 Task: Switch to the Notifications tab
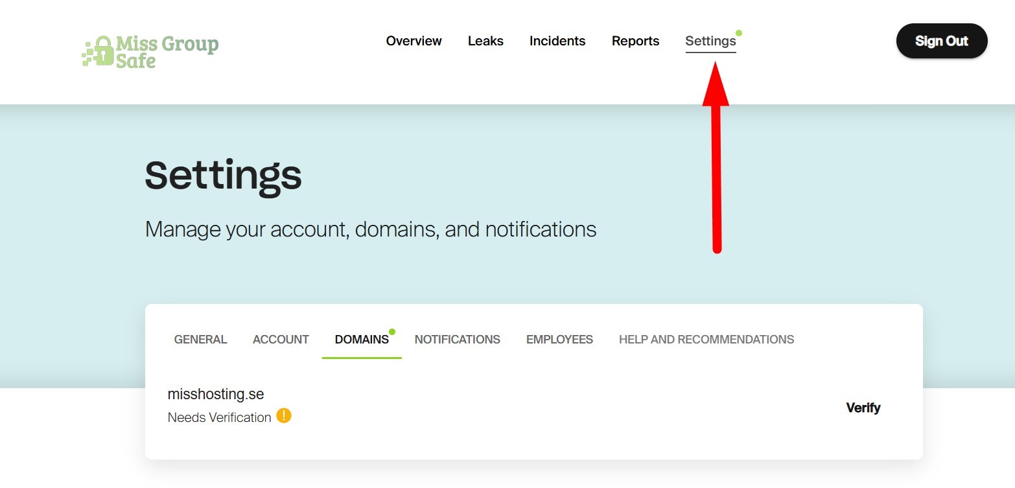click(457, 340)
